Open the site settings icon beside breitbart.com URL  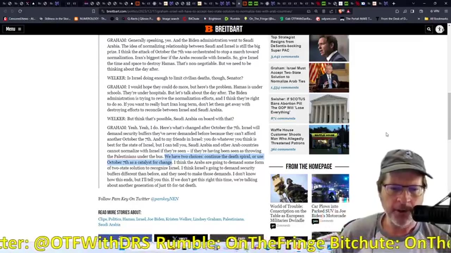tap(103, 11)
